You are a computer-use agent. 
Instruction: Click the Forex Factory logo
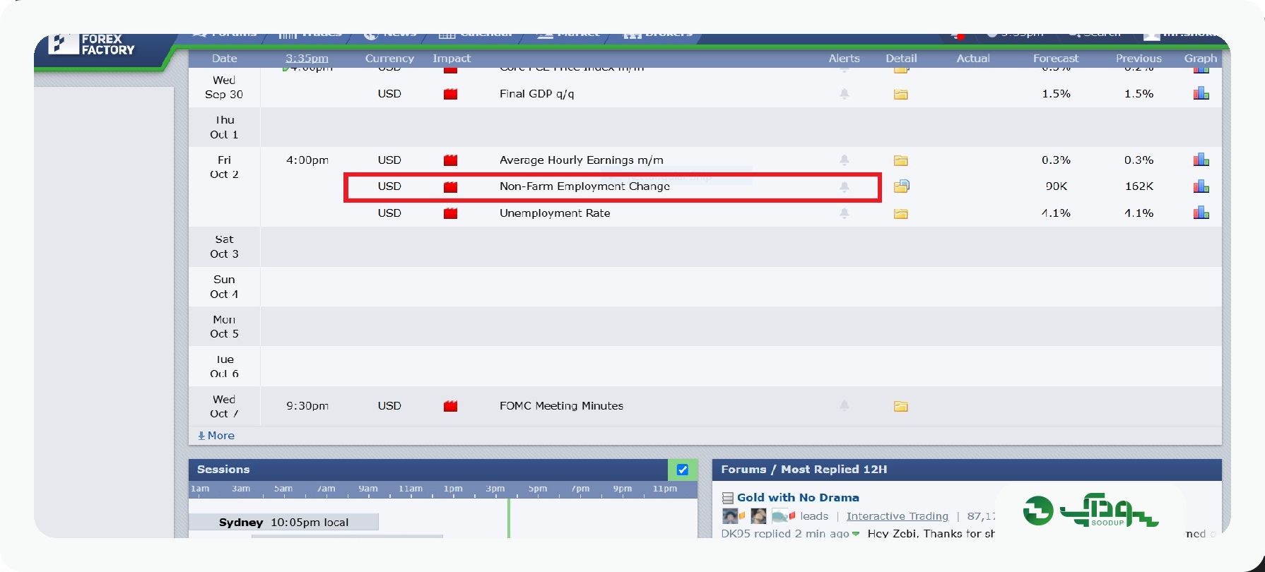(91, 44)
